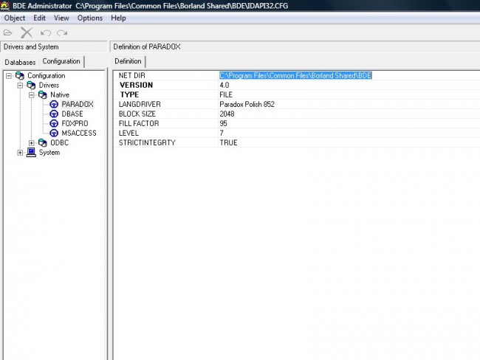
Task: Click the TYPE value FILE
Action: [x=226, y=95]
